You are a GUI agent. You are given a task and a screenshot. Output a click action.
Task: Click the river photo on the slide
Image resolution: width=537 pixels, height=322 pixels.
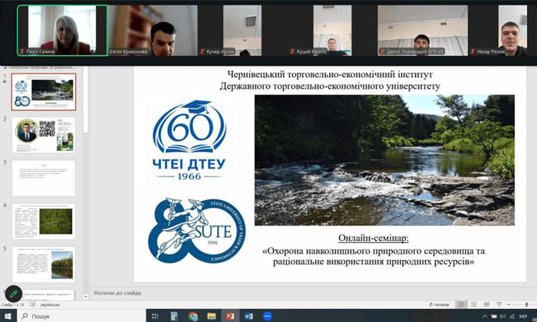pyautogui.click(x=384, y=160)
